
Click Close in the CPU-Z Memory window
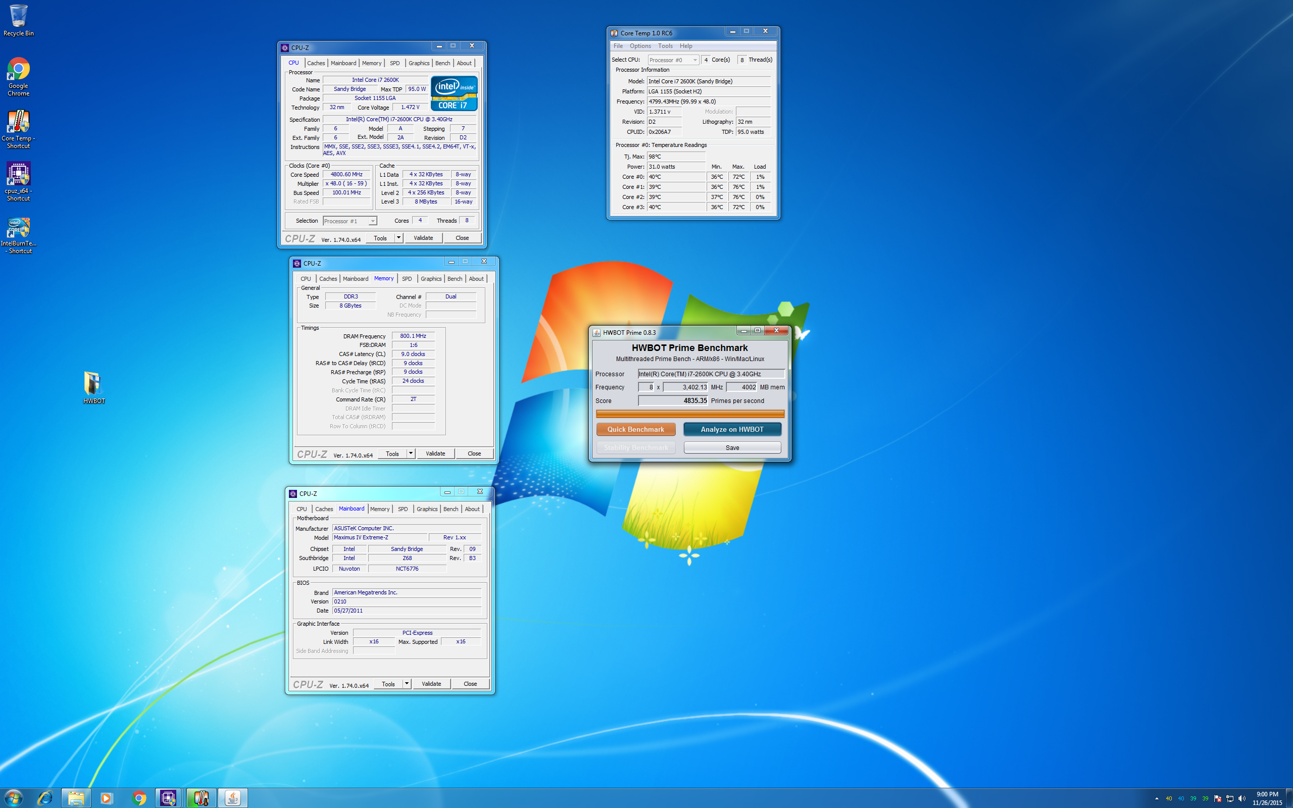(474, 453)
